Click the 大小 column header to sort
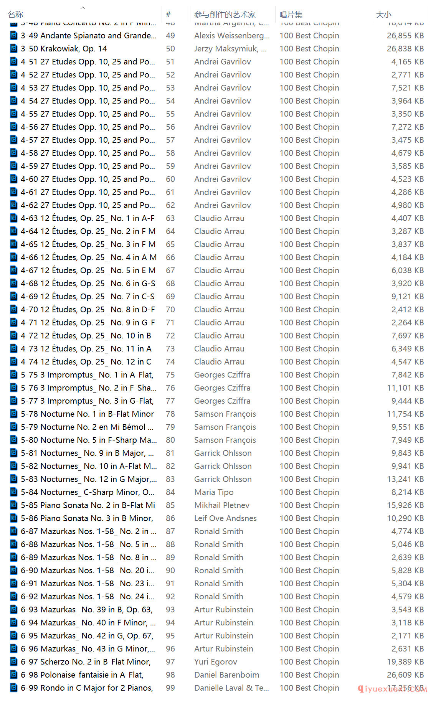441x701 pixels. click(x=384, y=15)
